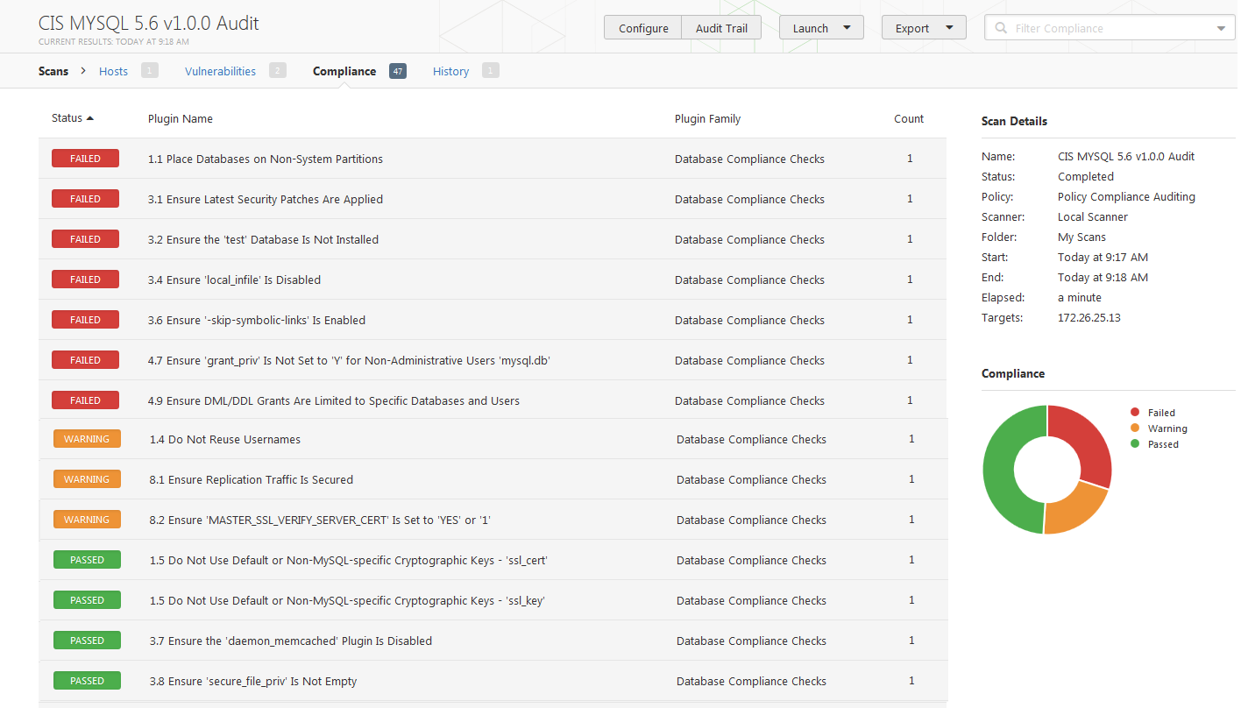Expand the Launch dropdown button
Image resolution: width=1241 pixels, height=708 pixels.
pyautogui.click(x=821, y=28)
